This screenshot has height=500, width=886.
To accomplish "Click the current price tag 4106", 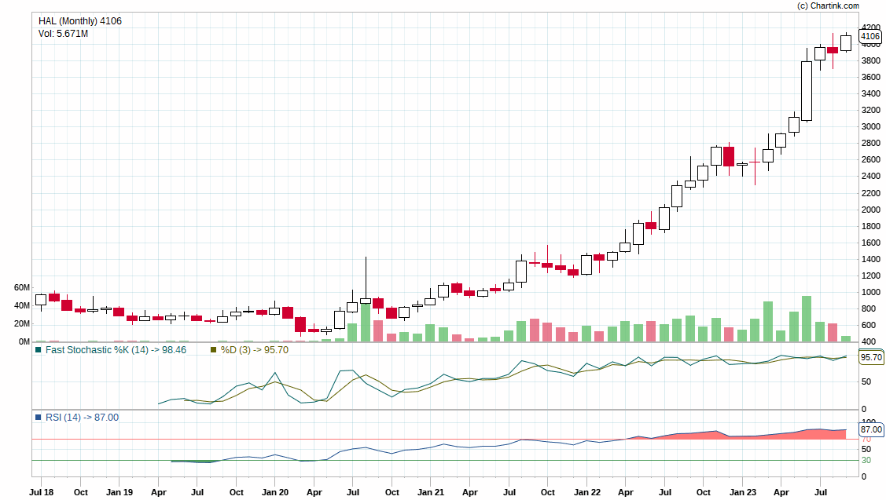I will tap(869, 36).
